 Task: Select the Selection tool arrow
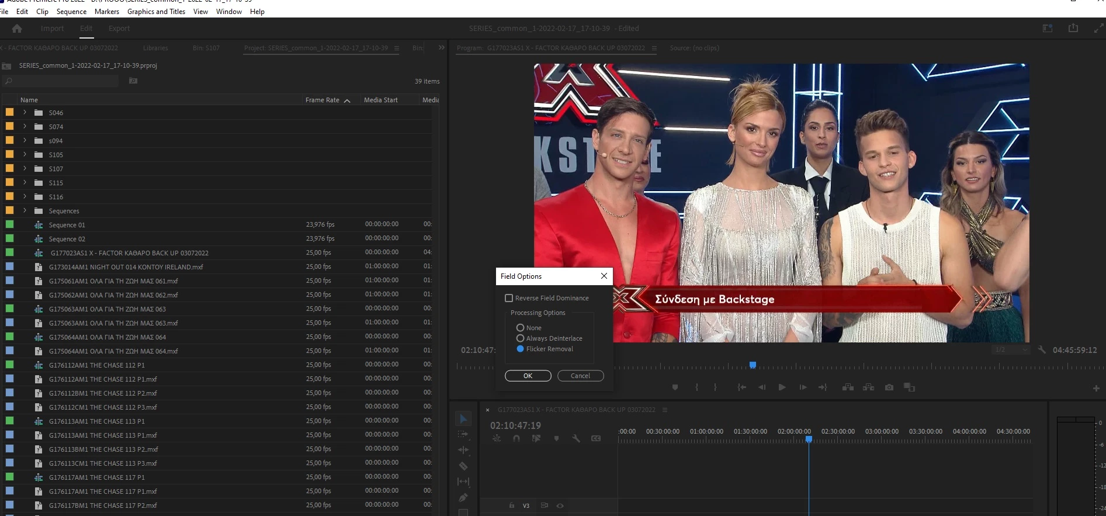pyautogui.click(x=463, y=418)
